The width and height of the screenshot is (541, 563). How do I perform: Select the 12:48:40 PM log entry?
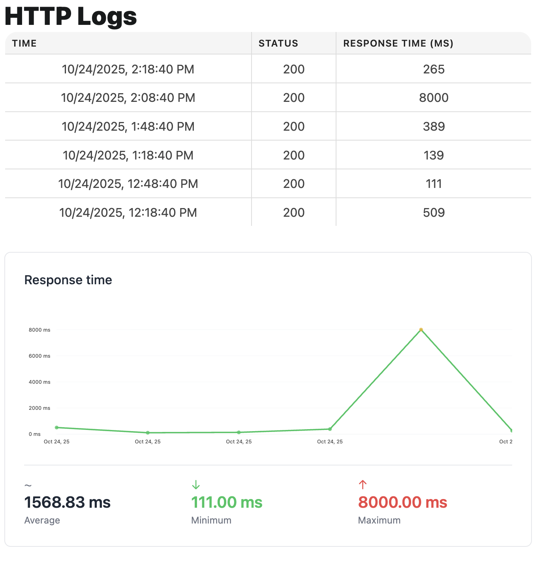[x=270, y=184]
